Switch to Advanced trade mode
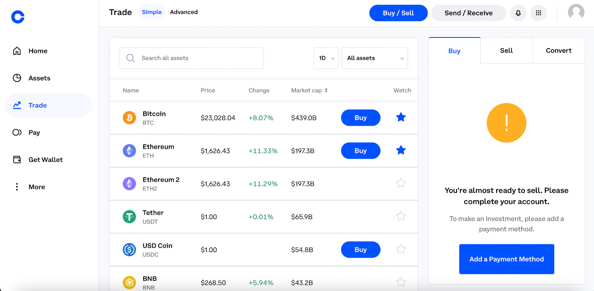 tap(184, 12)
